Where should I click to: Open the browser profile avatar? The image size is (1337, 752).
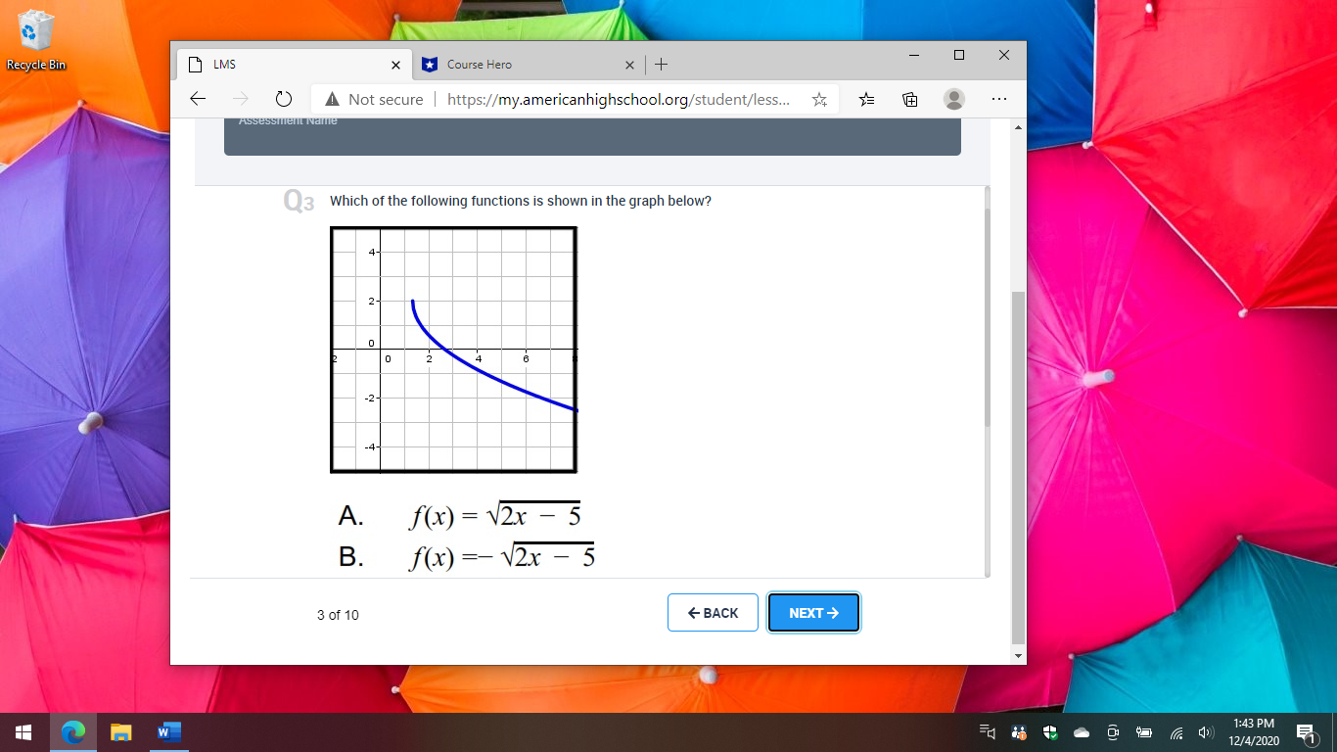click(x=953, y=99)
